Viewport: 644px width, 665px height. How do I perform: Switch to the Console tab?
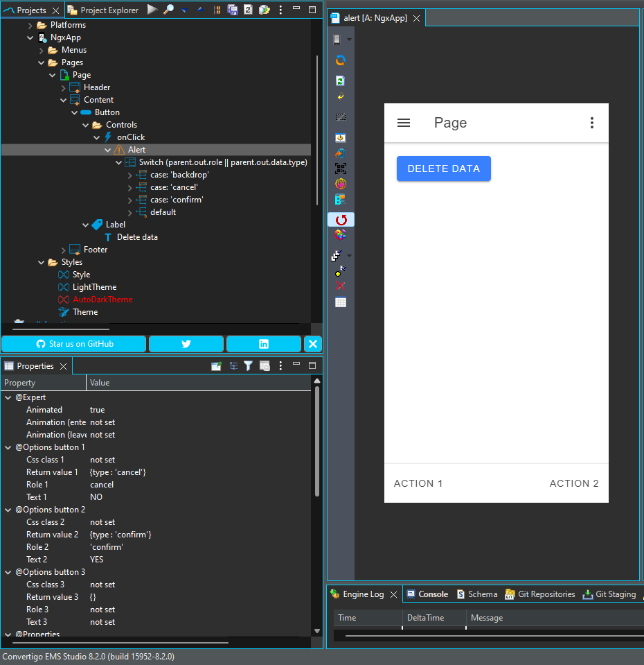tap(433, 594)
